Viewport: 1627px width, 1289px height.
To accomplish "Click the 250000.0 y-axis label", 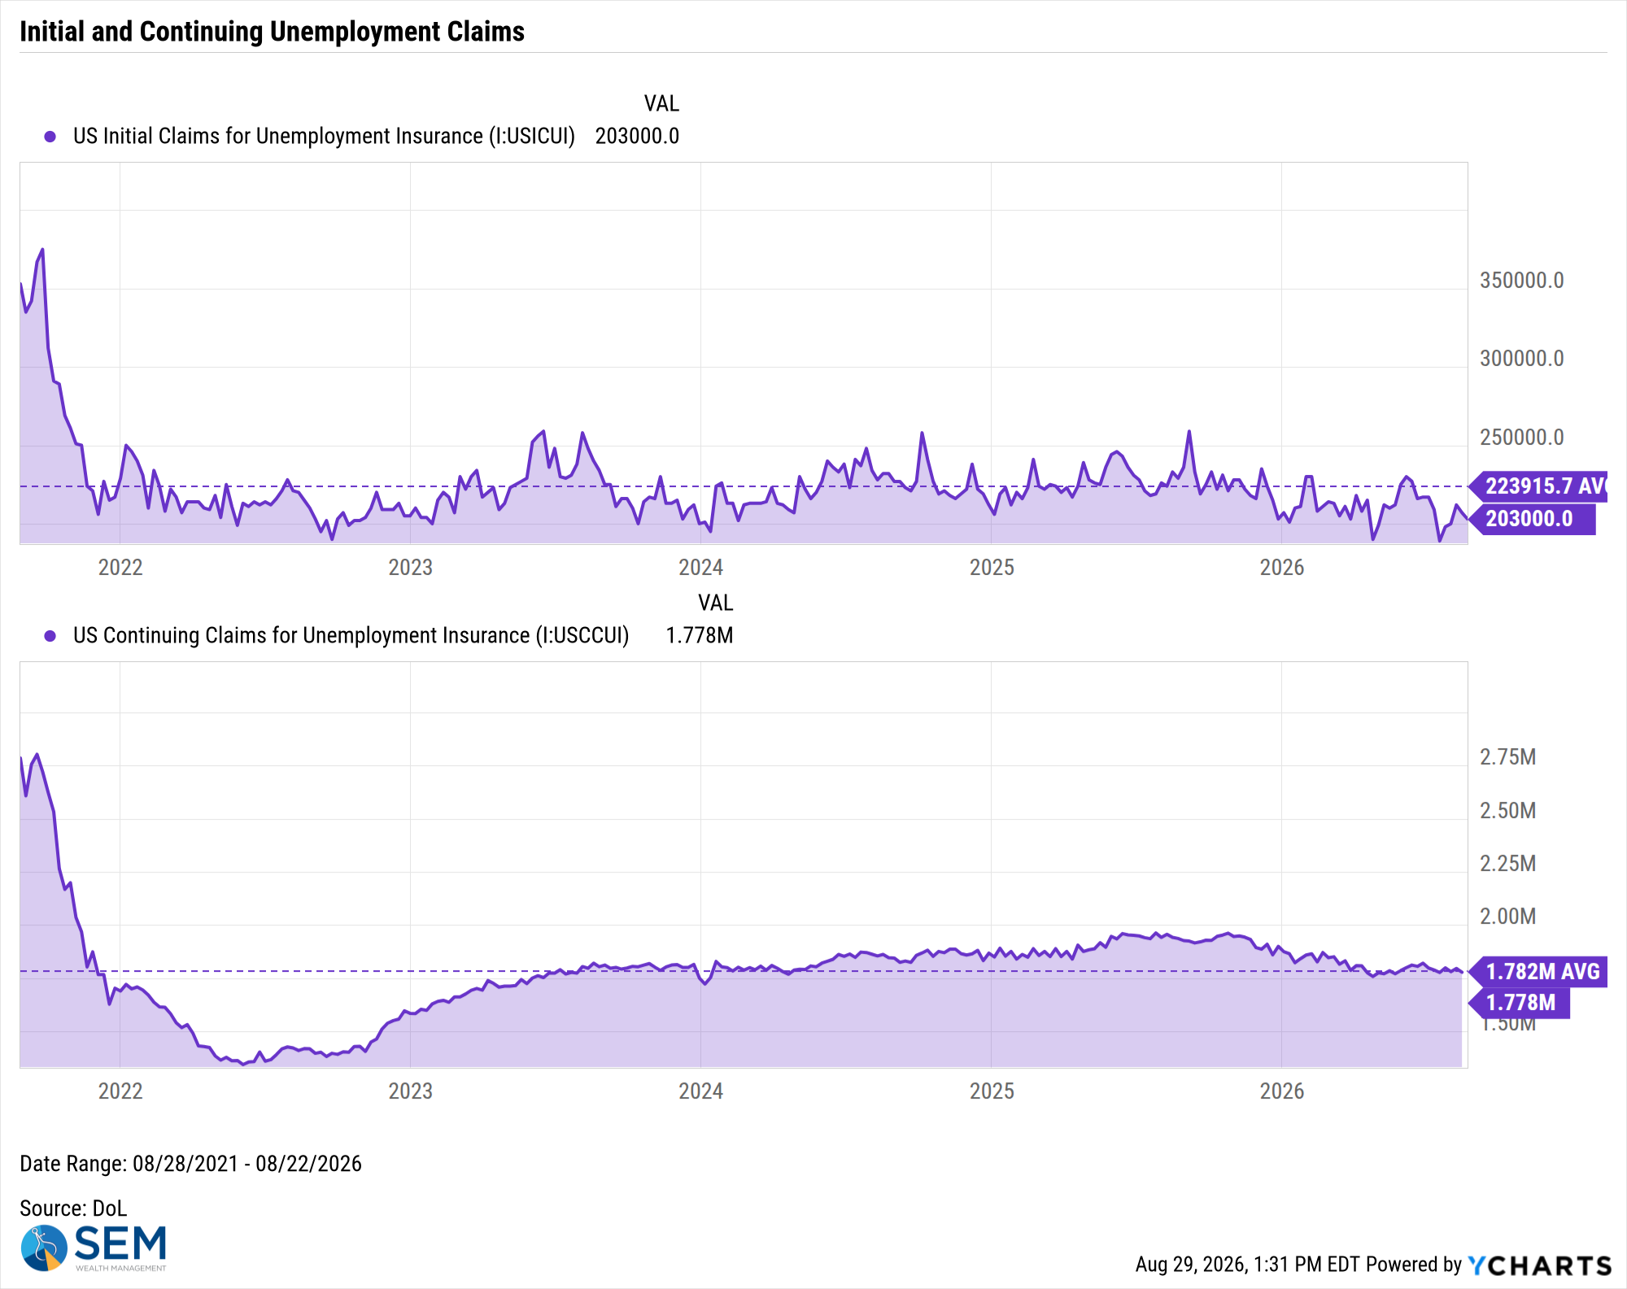I will (x=1521, y=438).
